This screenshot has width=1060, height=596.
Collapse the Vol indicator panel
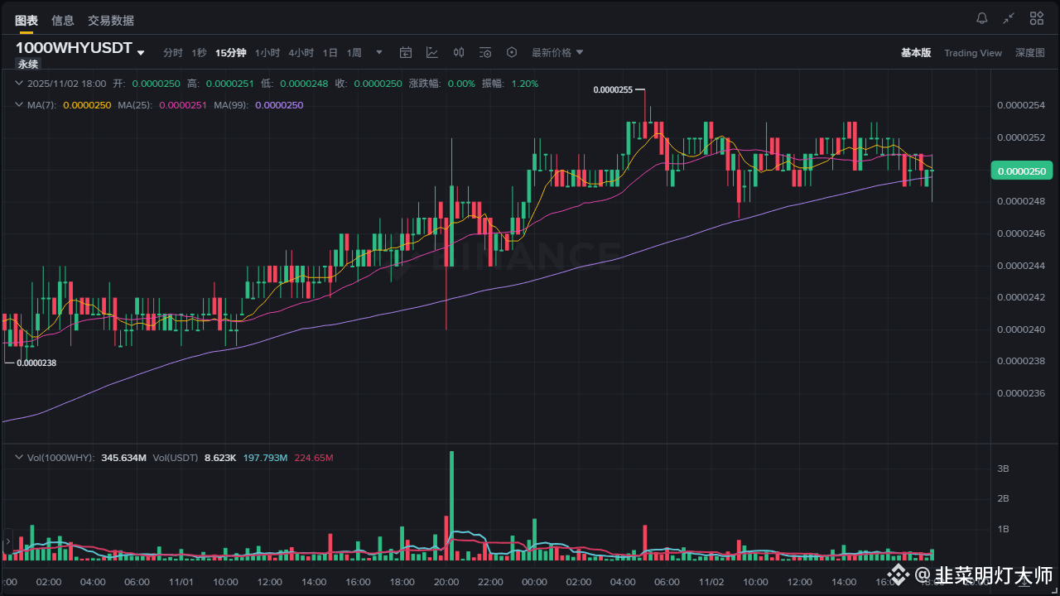click(18, 457)
